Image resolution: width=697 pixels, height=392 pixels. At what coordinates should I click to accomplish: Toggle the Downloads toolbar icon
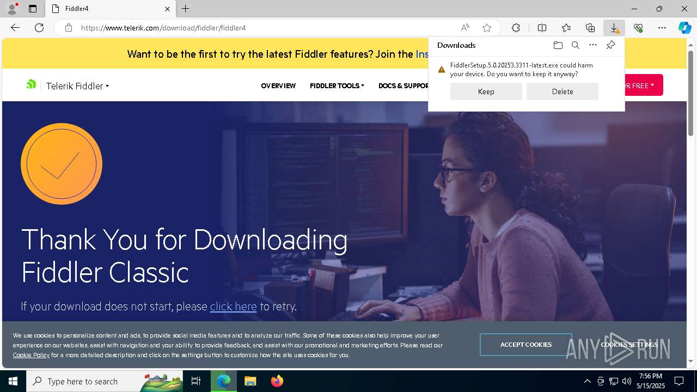614,28
